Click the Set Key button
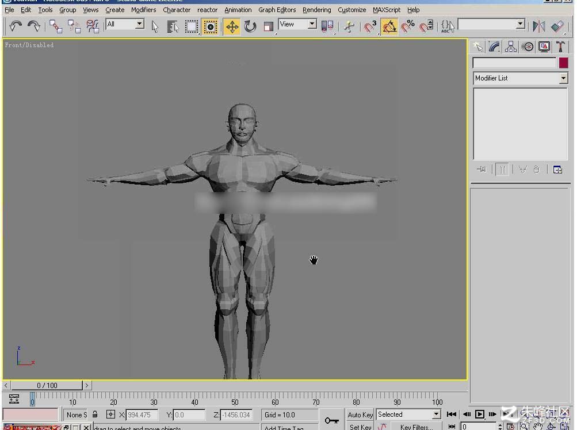This screenshot has width=577, height=430. 360,427
